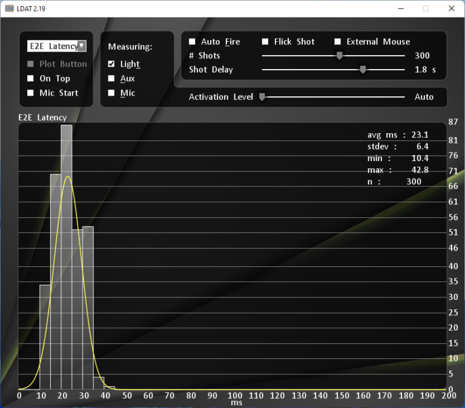Click the 100 ms label on x-axis
Image resolution: width=465 pixels, height=408 pixels.
click(234, 395)
